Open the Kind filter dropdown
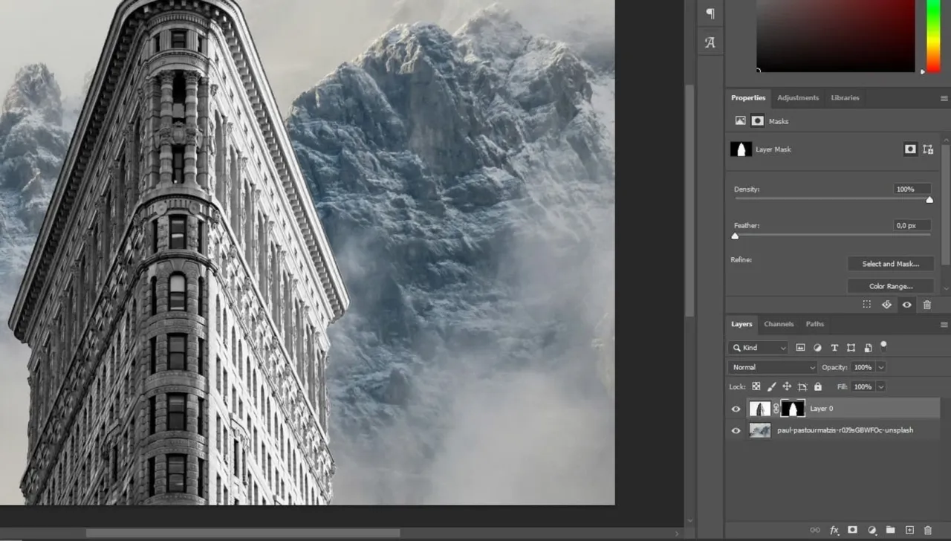The height and width of the screenshot is (541, 951). coord(758,347)
